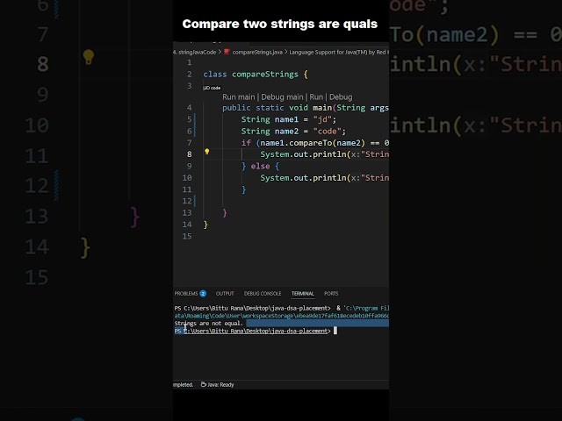This screenshot has height=421, width=562.
Task: Click the lightbulb quick-fix icon on line 8
Action: 207,152
